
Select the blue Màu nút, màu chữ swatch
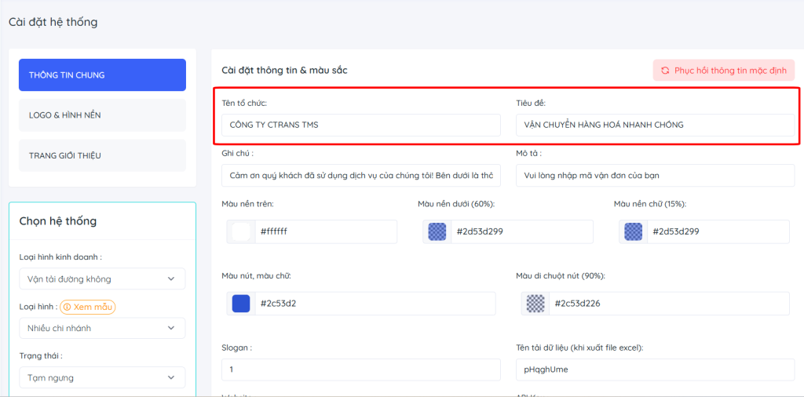(x=241, y=304)
